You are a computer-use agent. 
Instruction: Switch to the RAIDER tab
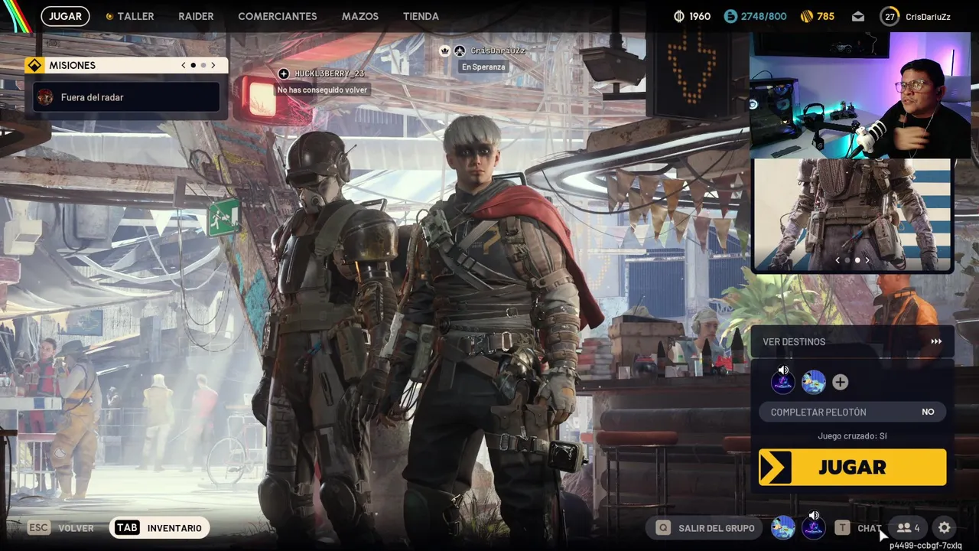(196, 16)
